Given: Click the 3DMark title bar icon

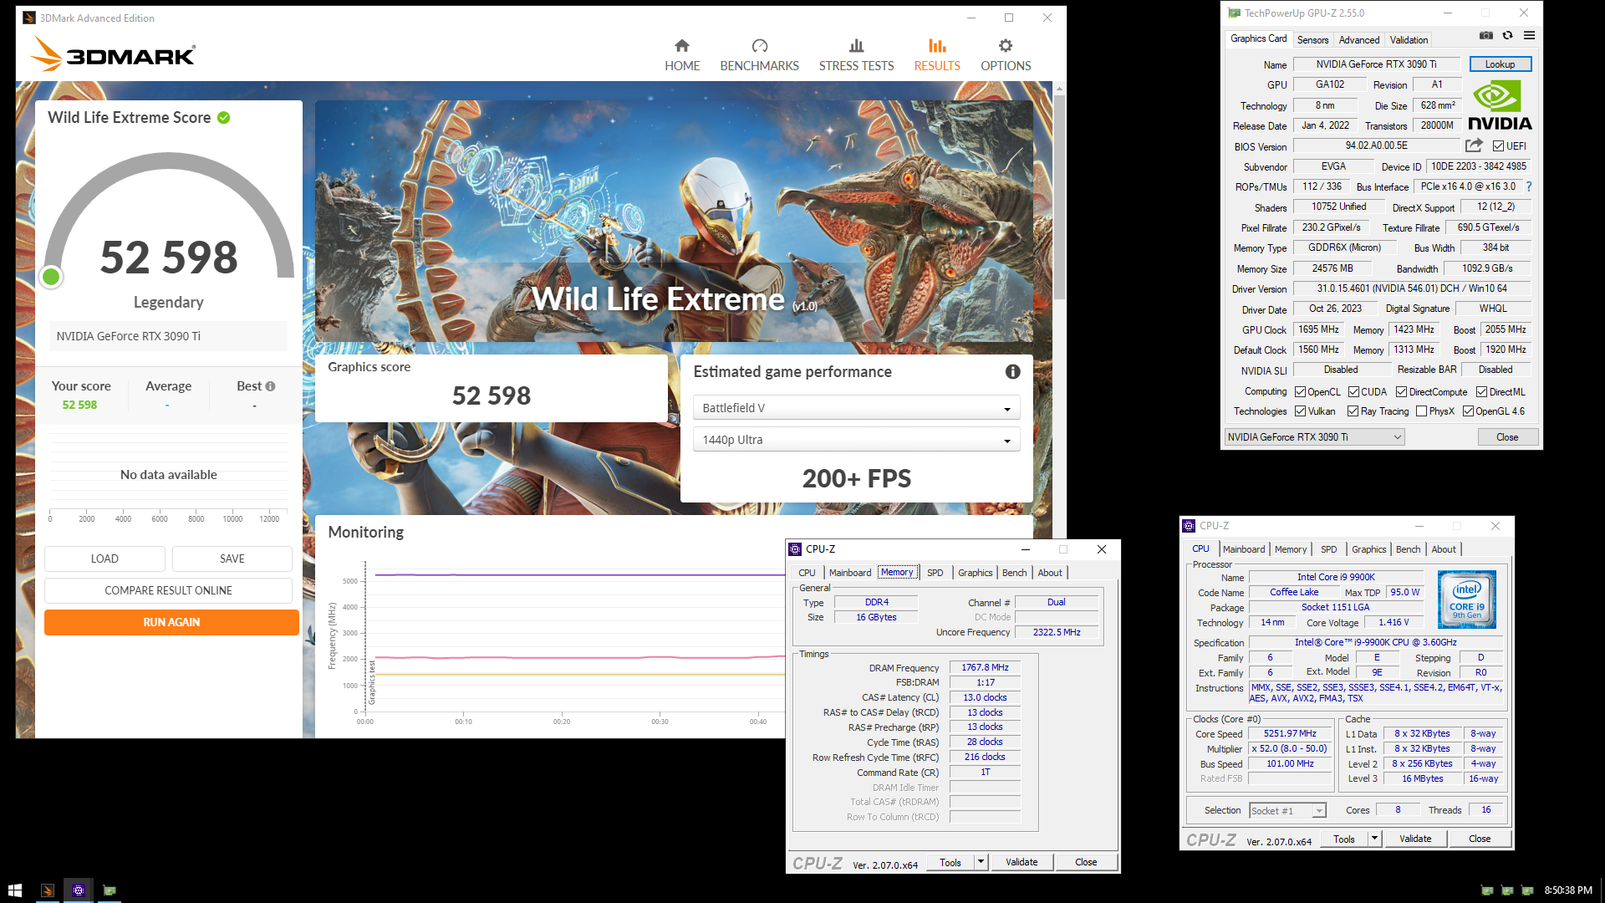Looking at the screenshot, I should coord(29,18).
